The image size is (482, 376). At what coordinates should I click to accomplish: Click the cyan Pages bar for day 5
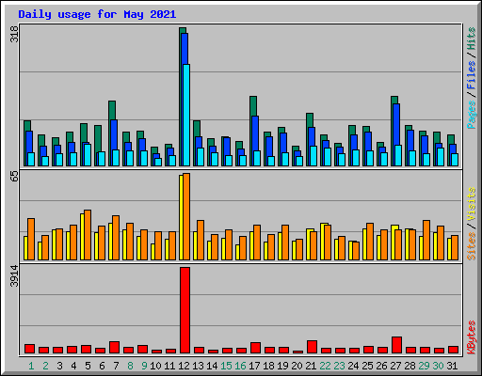pos(88,155)
